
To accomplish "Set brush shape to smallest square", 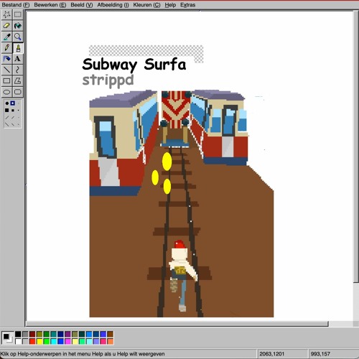I will [18, 110].
